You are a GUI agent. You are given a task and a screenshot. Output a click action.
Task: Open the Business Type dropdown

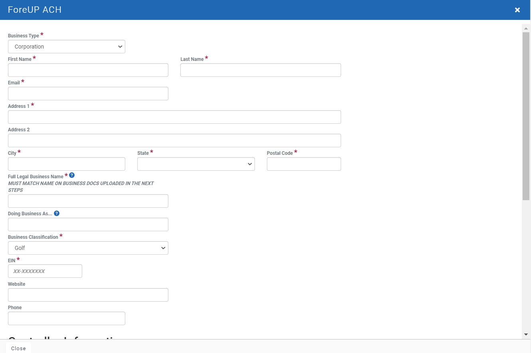[x=67, y=47]
